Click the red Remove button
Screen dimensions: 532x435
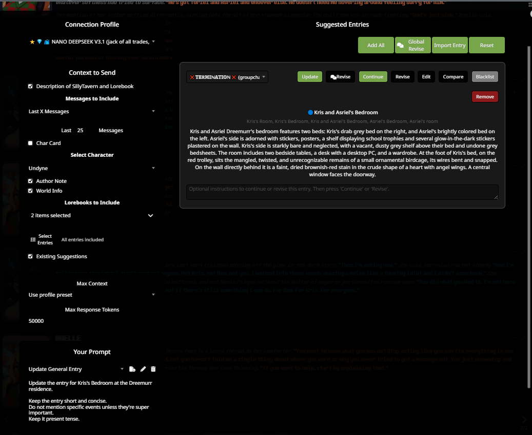[485, 97]
